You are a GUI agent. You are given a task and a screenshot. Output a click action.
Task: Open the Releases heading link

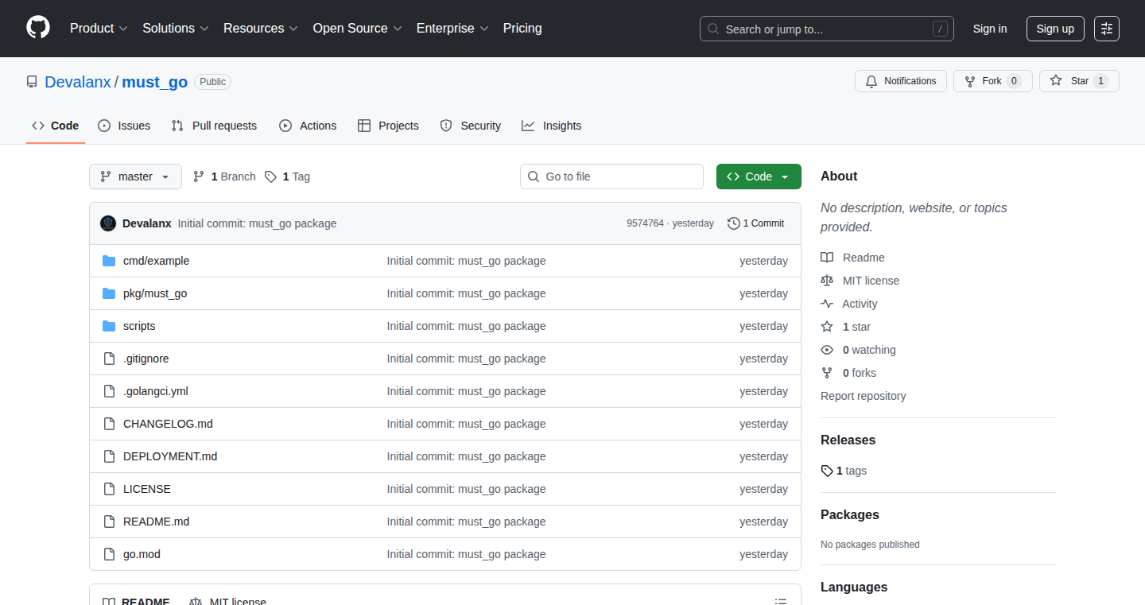click(848, 440)
